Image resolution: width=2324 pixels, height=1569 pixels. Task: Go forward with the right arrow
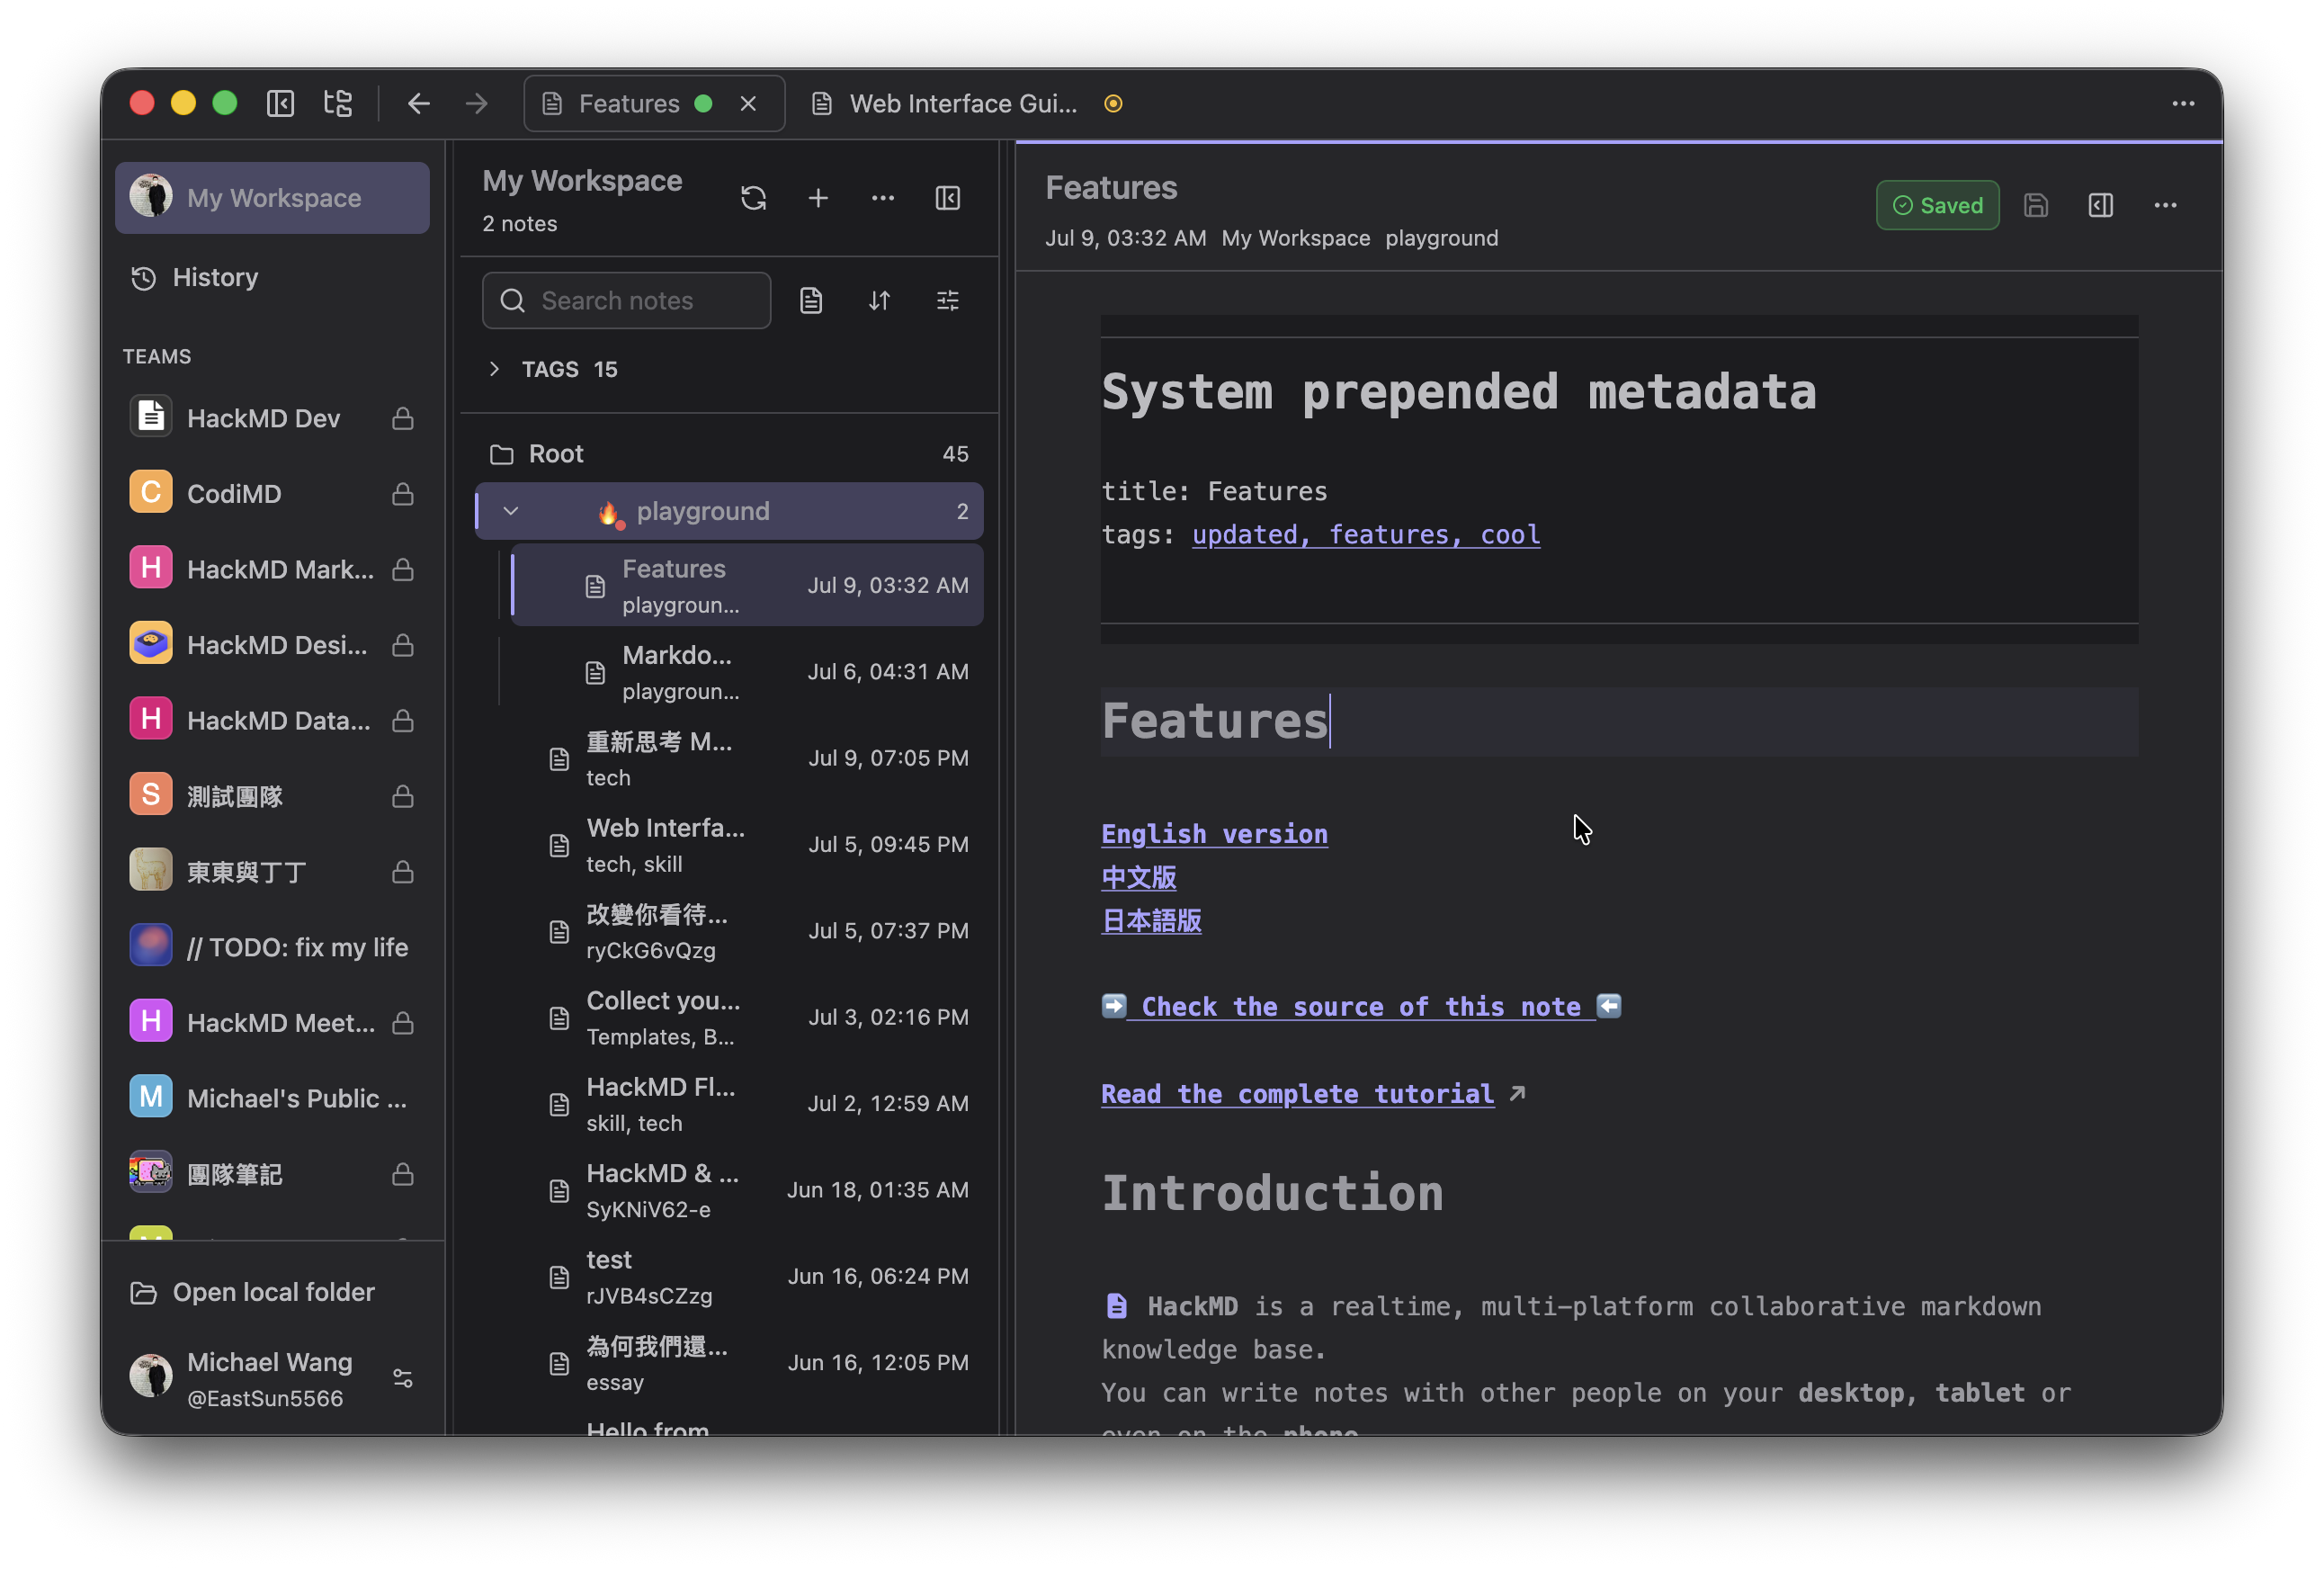pos(477,103)
